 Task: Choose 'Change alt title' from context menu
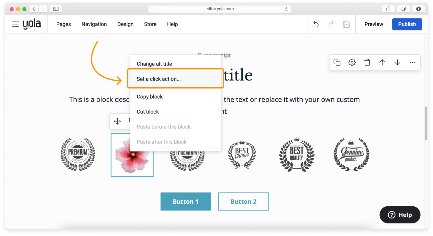[x=154, y=64]
